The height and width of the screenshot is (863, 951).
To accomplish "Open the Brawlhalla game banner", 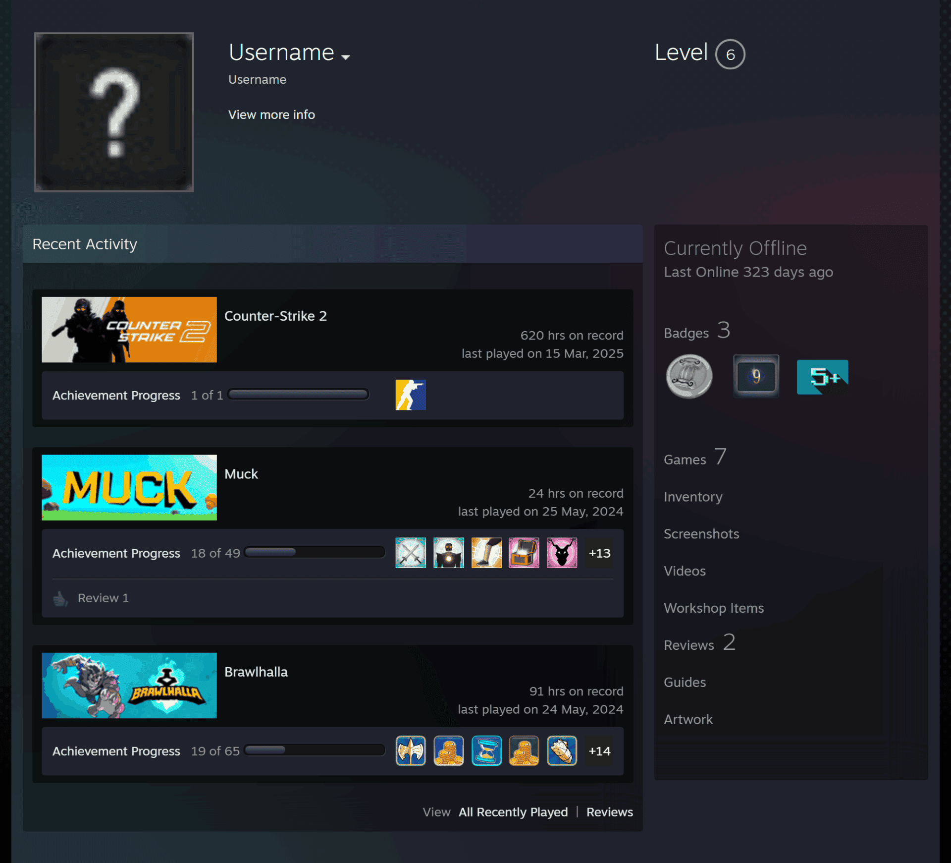I will (x=129, y=685).
